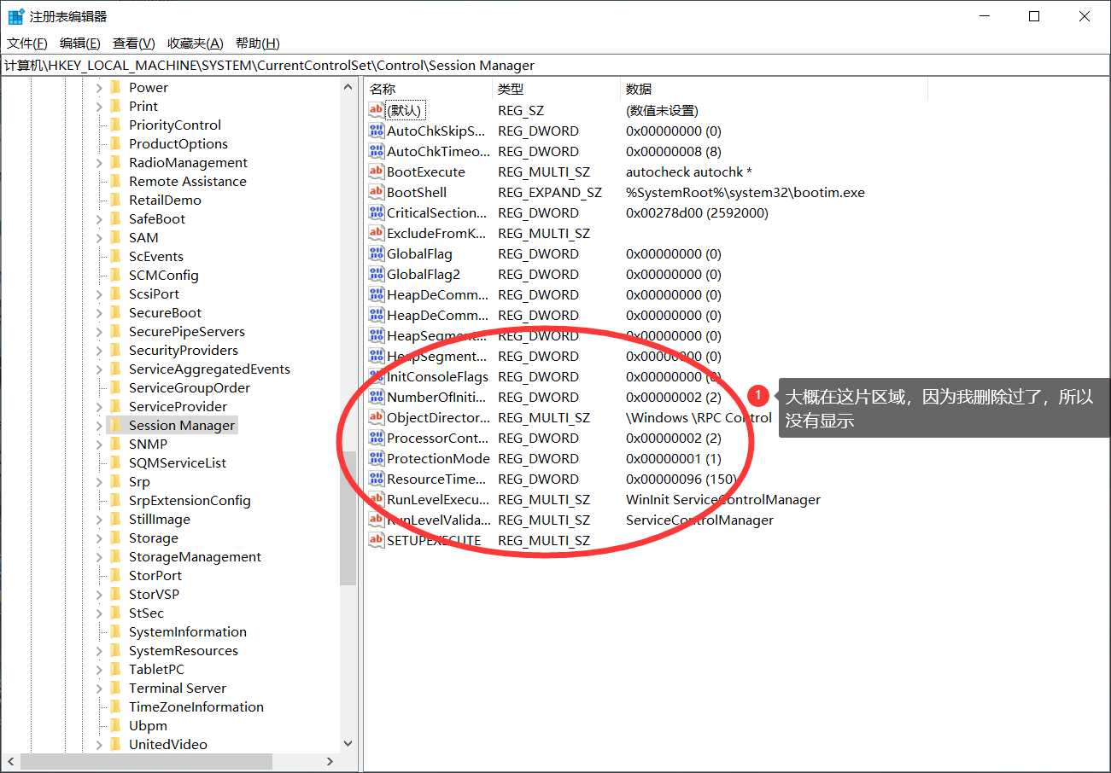Select the CriticalSection... DWORD icon
Screen dimensions: 1111x773
377,212
